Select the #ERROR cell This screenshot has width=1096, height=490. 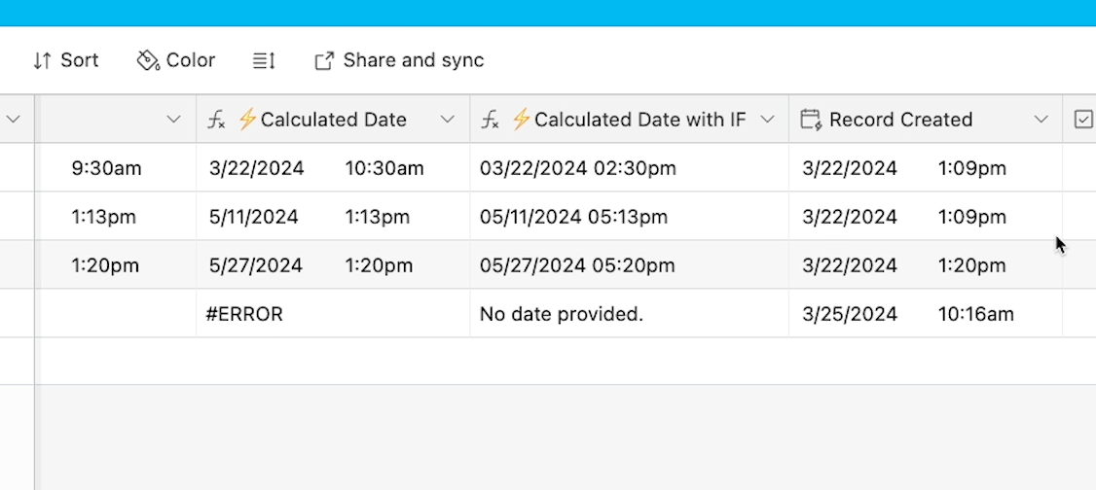(334, 314)
